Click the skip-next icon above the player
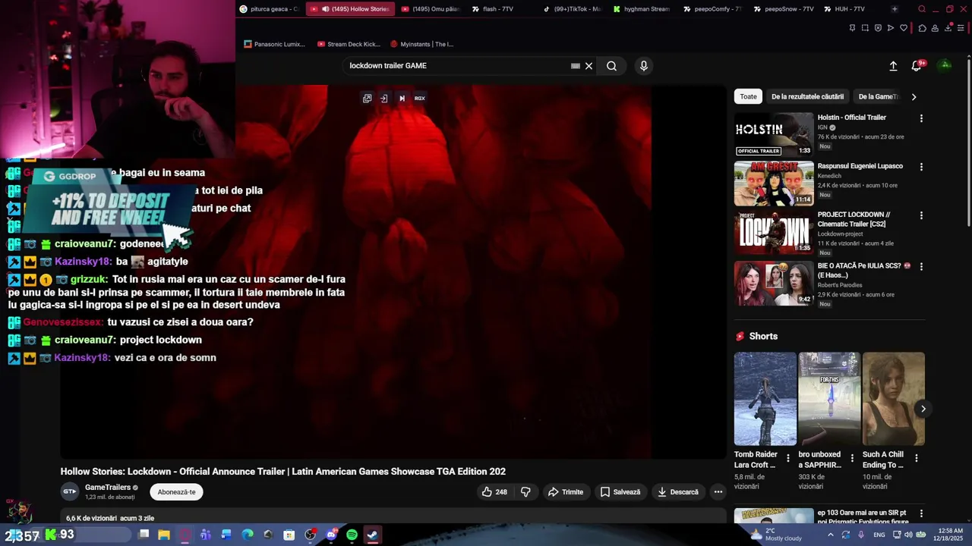The image size is (972, 546). pyautogui.click(x=402, y=98)
